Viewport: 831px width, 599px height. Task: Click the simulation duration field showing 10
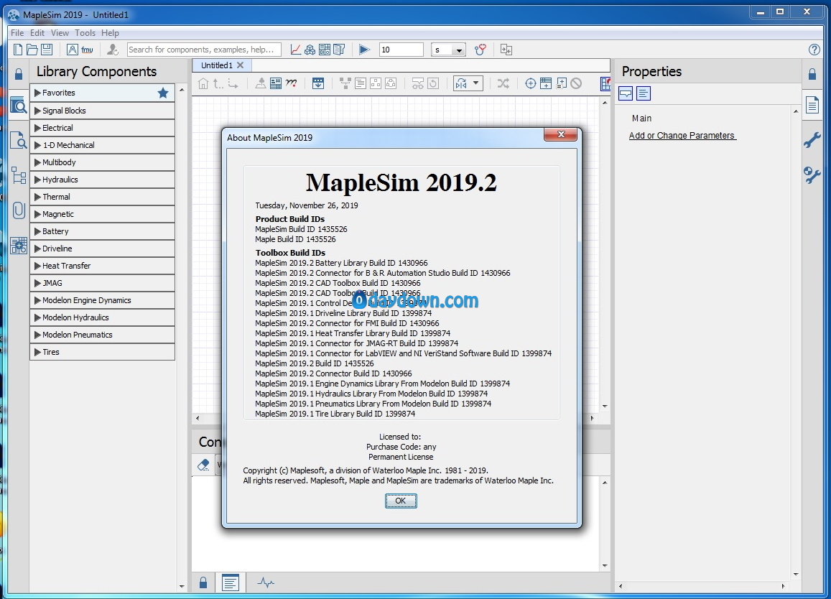click(x=401, y=50)
